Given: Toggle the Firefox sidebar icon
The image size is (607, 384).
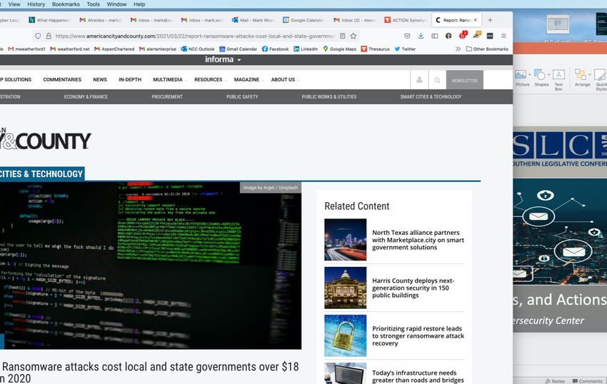Looking at the screenshot, I should (435, 36).
